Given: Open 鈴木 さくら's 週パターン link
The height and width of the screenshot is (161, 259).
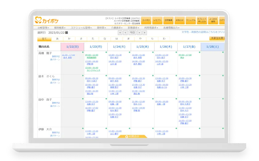Looking at the screenshot, I should pos(55,83).
